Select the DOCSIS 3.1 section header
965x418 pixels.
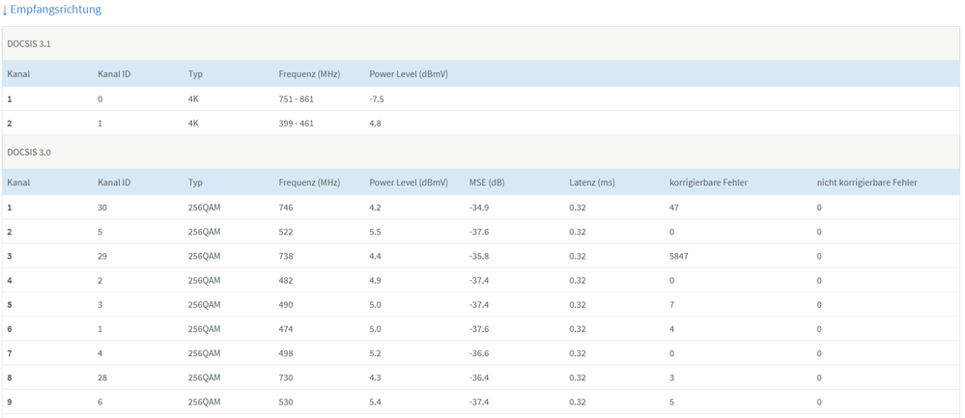[480, 43]
